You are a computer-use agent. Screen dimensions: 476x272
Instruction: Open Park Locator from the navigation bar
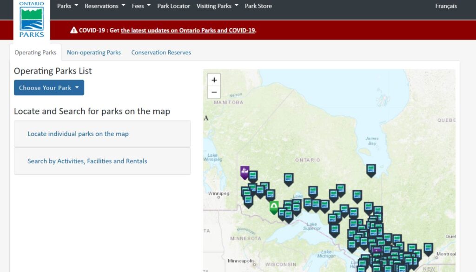tap(173, 6)
